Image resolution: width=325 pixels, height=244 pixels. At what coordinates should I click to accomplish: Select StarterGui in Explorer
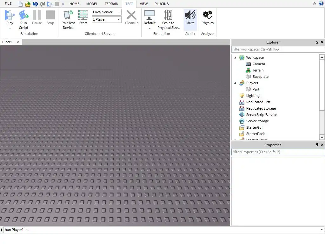tap(254, 127)
